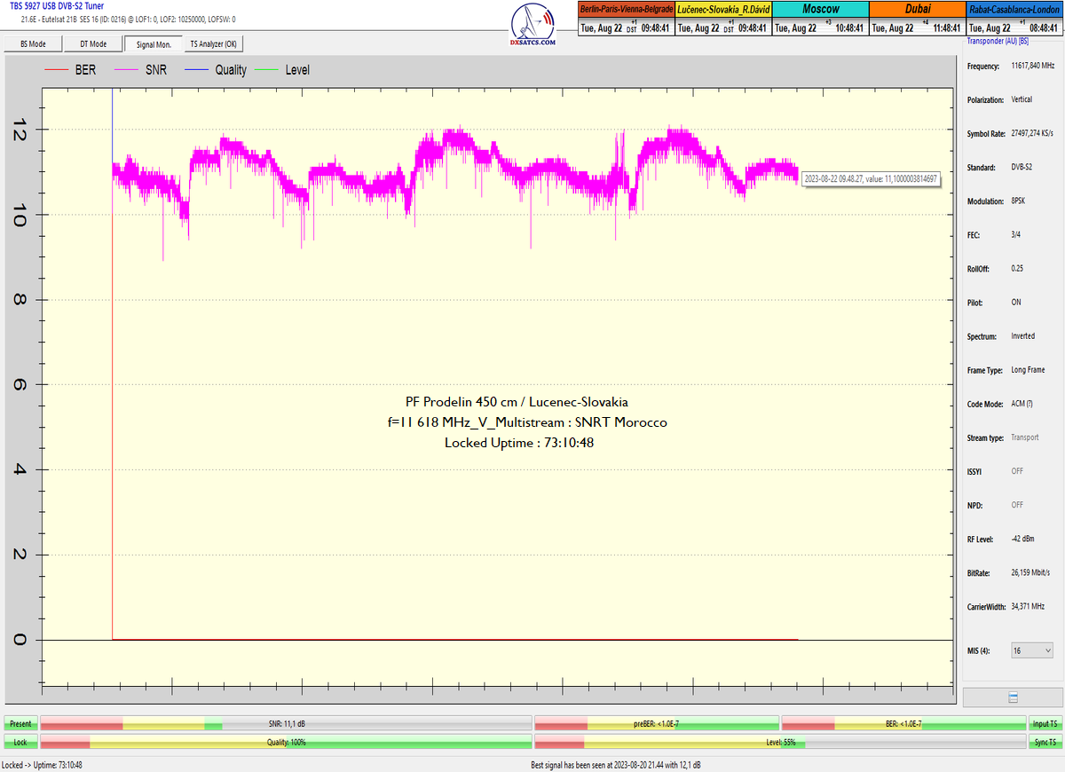Toggle the Quality legend entry

click(x=217, y=70)
